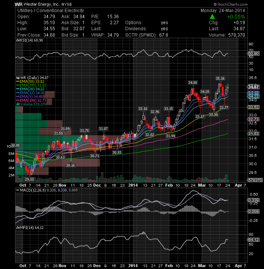This screenshot has height=269, width=264.
Task: Click the MACD axis tag 0.339
Action: [253, 200]
